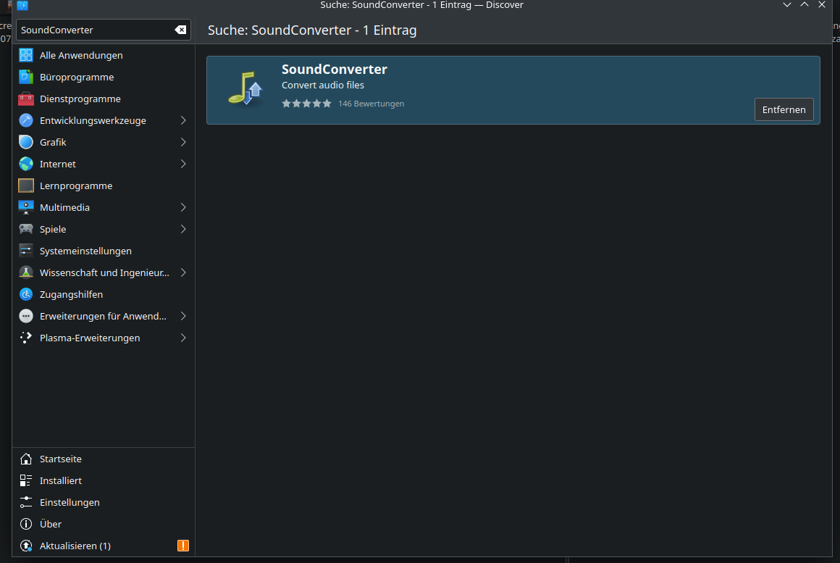Open the Zugangshilfen category
The image size is (840, 563).
tap(104, 294)
